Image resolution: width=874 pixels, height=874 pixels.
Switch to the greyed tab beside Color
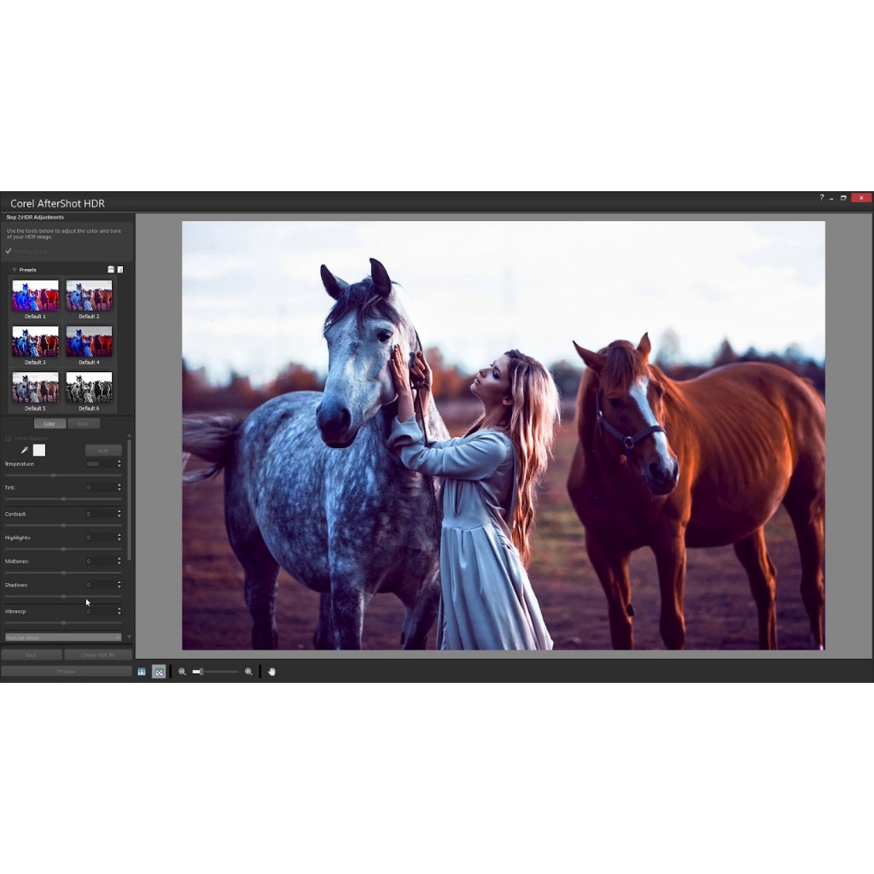[x=84, y=423]
